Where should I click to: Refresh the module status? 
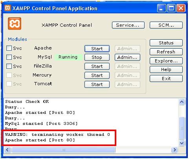click(166, 52)
